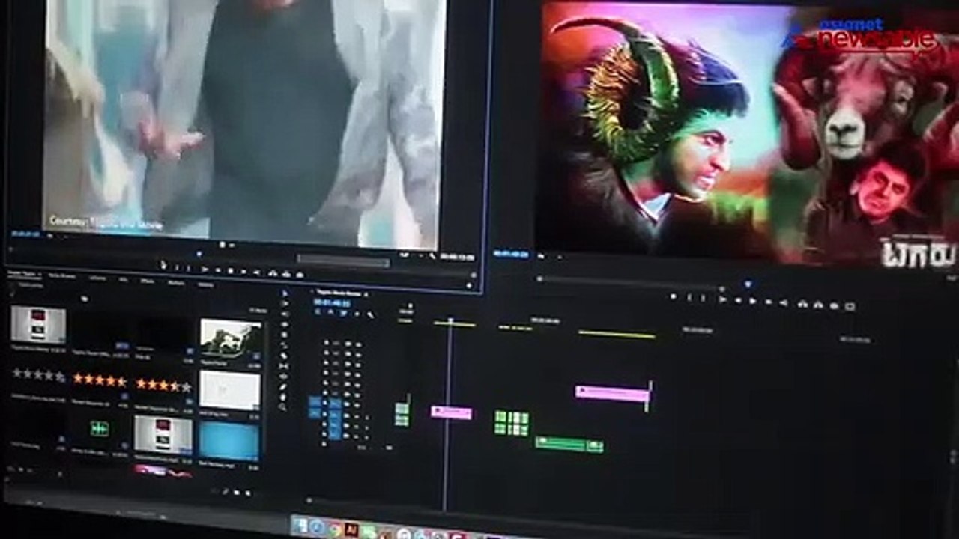Open Adobe Illustrator from the Dock
Viewport: 959px width, 539px height.
(x=351, y=530)
